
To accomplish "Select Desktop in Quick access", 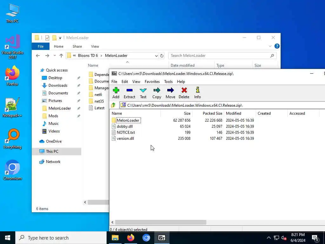I will (x=55, y=78).
